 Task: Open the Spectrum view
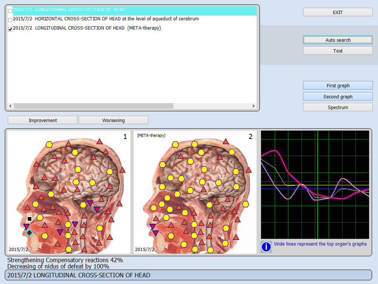coord(338,108)
